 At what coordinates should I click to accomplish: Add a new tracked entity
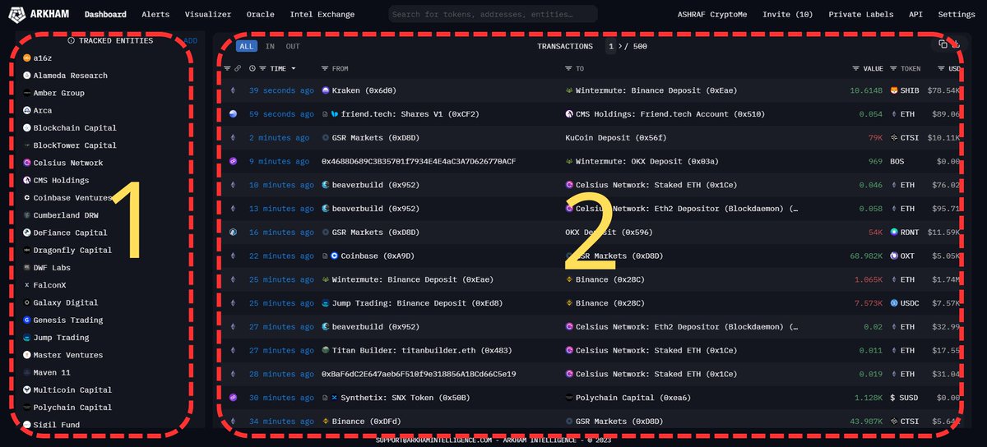pos(190,40)
